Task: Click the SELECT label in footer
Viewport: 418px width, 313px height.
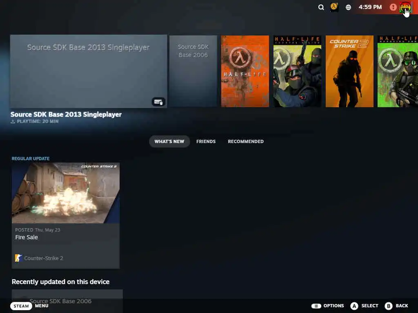Action: [370, 306]
